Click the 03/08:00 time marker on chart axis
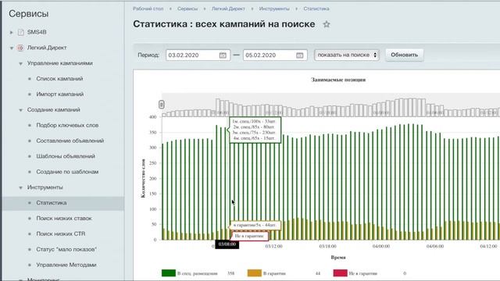Image resolution: width=500 pixels, height=281 pixels. click(227, 244)
